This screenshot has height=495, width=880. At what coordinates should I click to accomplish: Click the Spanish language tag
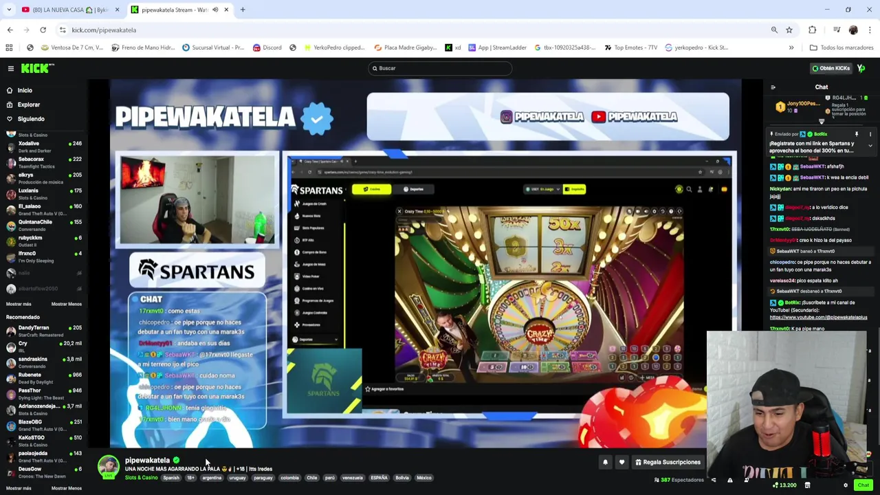point(170,478)
